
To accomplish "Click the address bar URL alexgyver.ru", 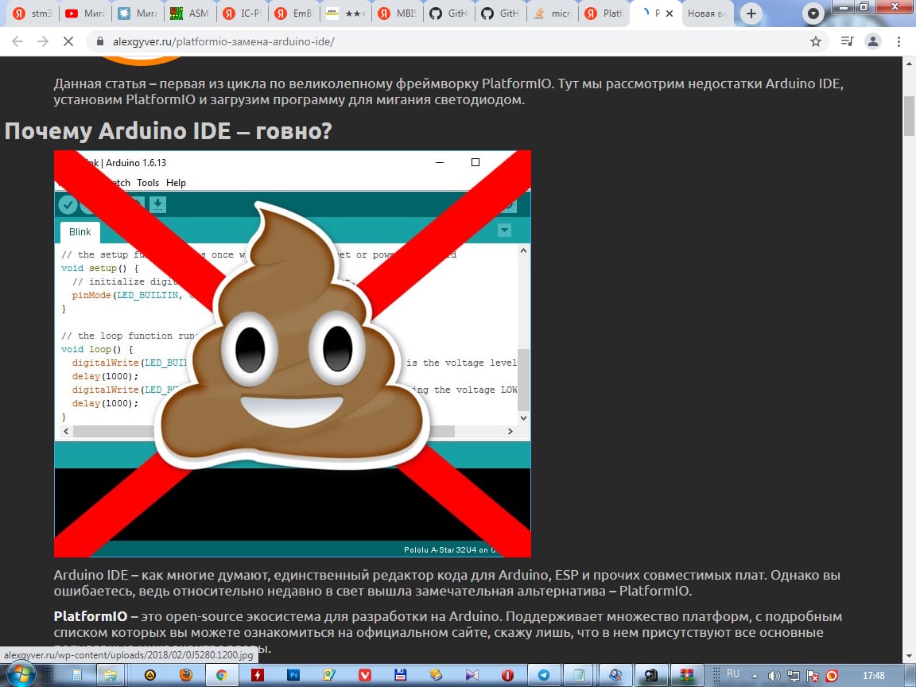I will [223, 41].
